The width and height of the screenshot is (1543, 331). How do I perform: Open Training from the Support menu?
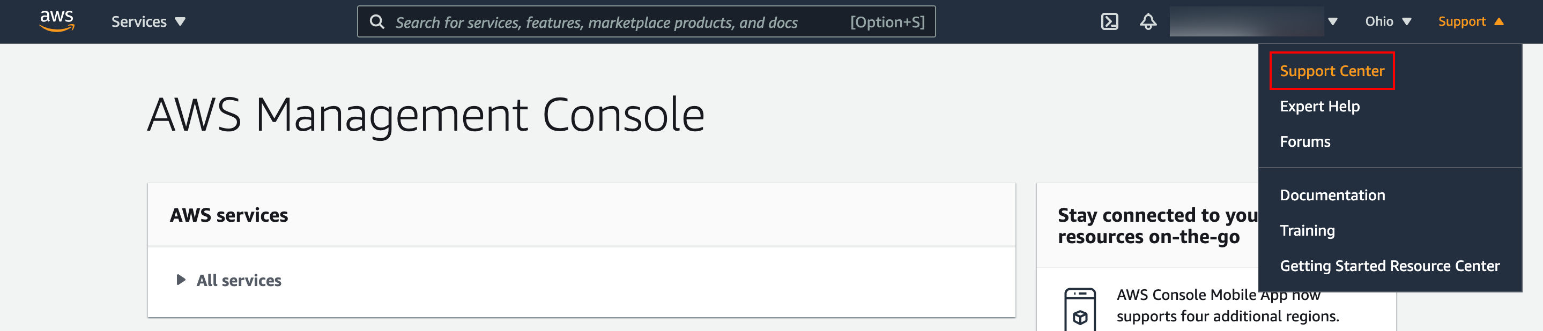[1307, 230]
